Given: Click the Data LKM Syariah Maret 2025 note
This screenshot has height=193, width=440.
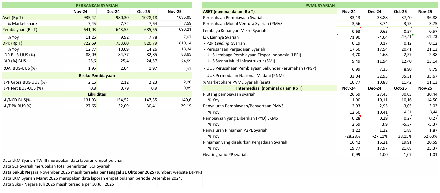Looking at the screenshot, I should [92, 178].
